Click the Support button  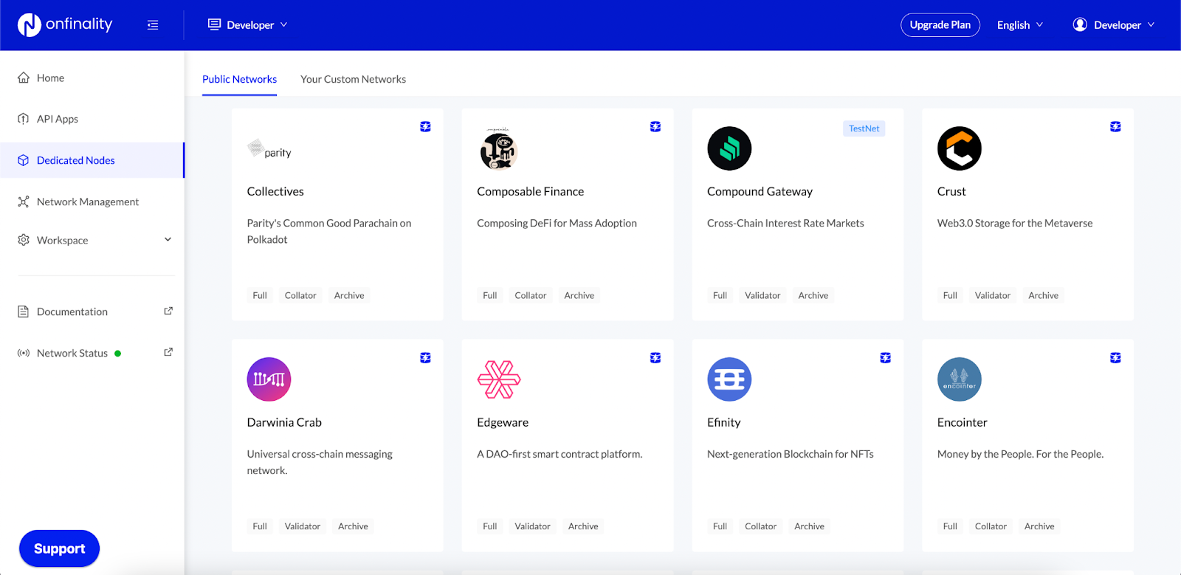[59, 548]
